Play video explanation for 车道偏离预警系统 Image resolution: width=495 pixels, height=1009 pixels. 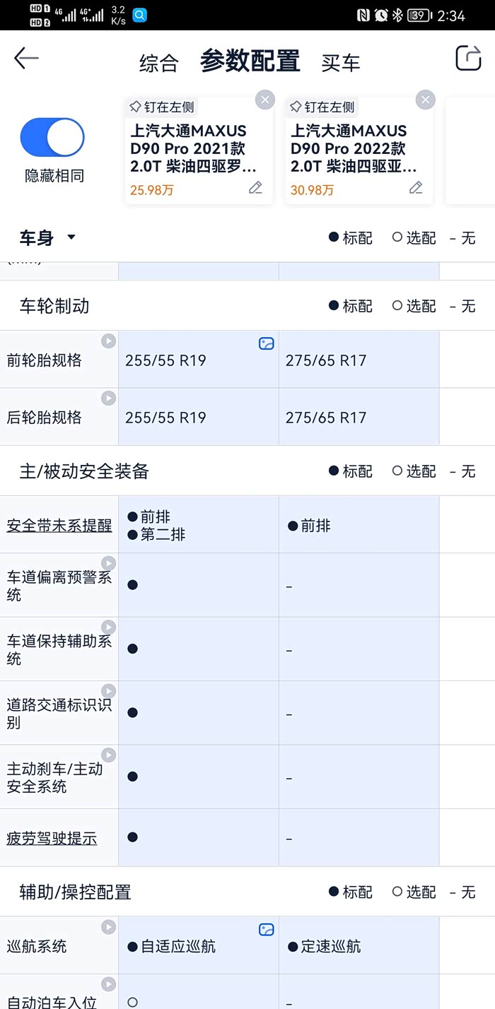(108, 563)
